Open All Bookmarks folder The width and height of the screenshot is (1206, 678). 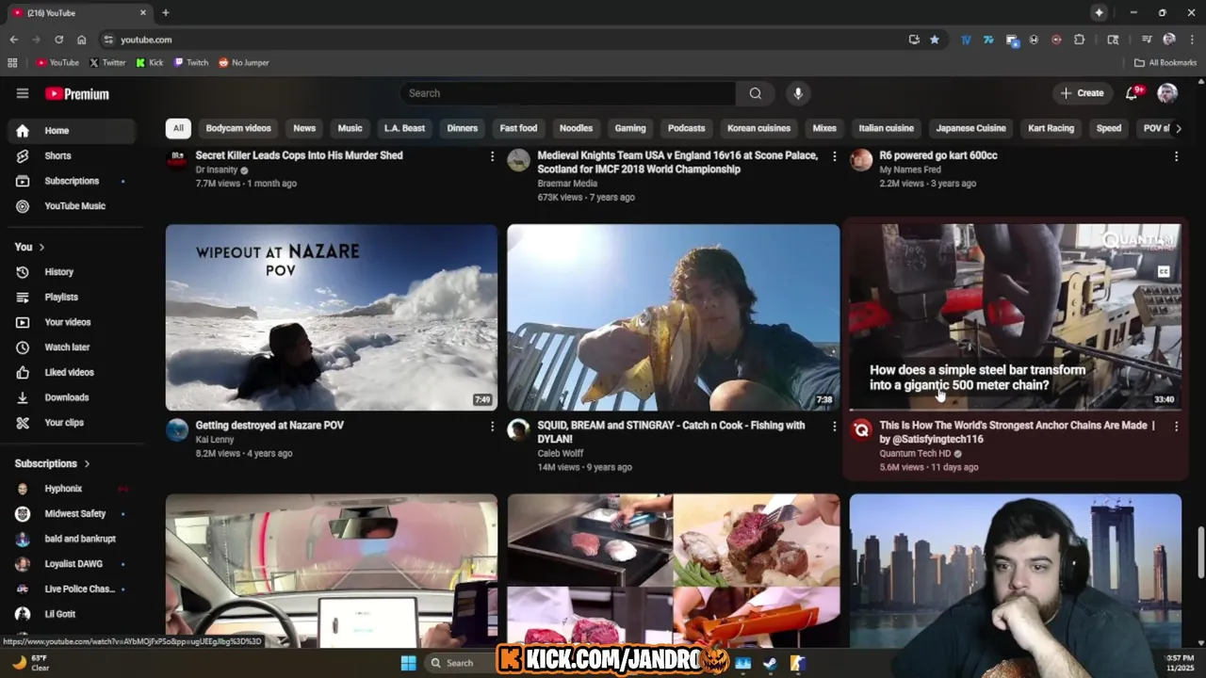click(1165, 62)
